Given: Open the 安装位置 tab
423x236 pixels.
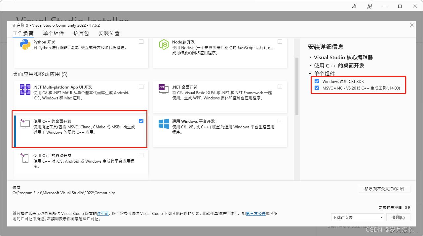Looking at the screenshot, I should click(x=110, y=33).
